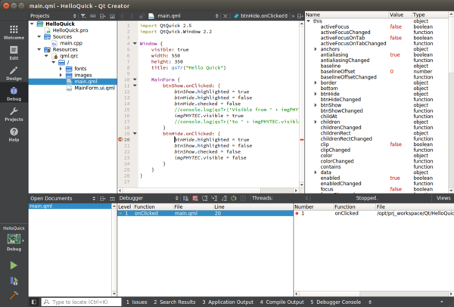
Task: Stop the debugger with red icon
Action: point(195,198)
